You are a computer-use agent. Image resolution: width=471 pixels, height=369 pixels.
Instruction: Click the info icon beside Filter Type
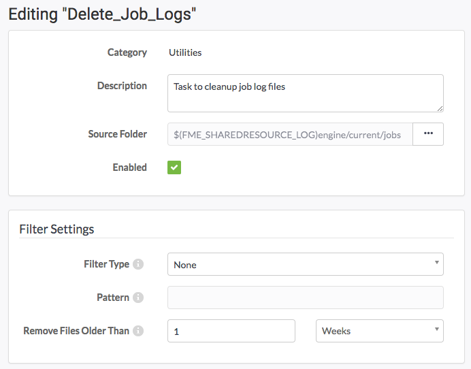pyautogui.click(x=138, y=264)
